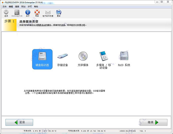Viewport: 173px width, 134px height.
Task: Open the 搜索 menu
Action: 17,7
